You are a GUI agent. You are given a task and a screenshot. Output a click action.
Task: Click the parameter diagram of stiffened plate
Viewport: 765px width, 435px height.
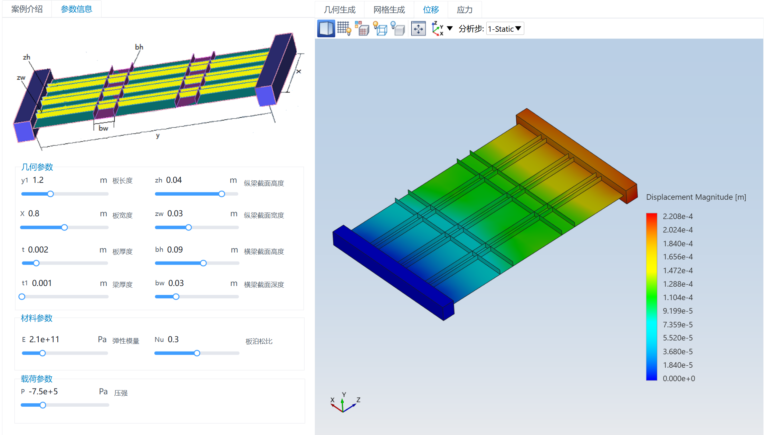click(x=157, y=91)
